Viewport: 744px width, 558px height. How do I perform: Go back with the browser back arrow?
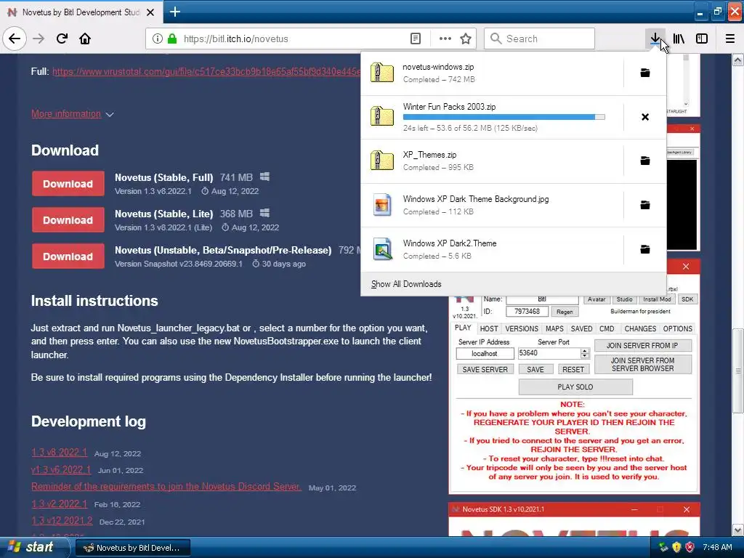(15, 39)
